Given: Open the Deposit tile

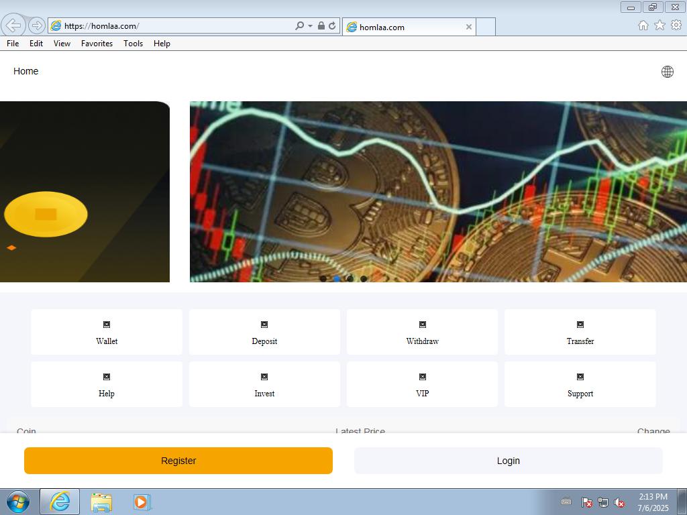Looking at the screenshot, I should [x=264, y=332].
